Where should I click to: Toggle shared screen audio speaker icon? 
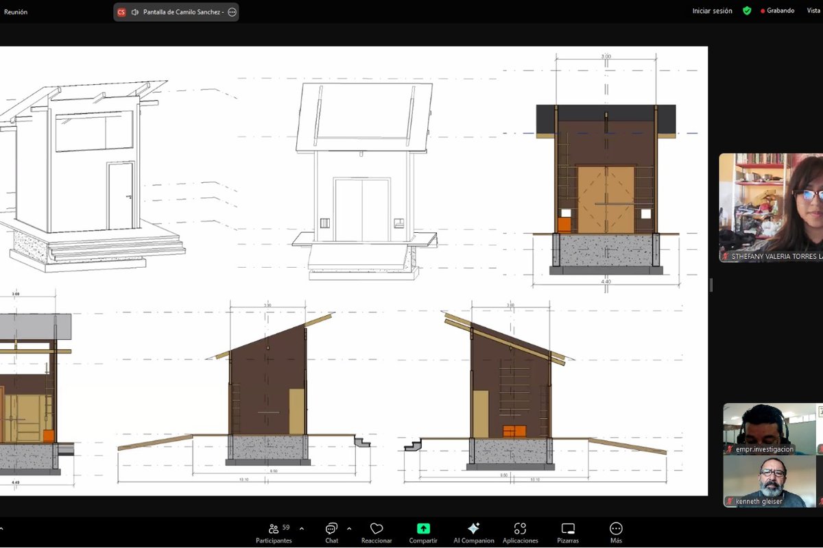[x=135, y=12]
